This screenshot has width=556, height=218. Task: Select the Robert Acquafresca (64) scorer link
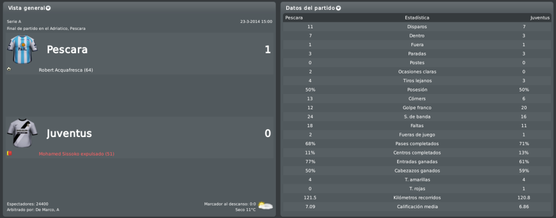(x=66, y=70)
